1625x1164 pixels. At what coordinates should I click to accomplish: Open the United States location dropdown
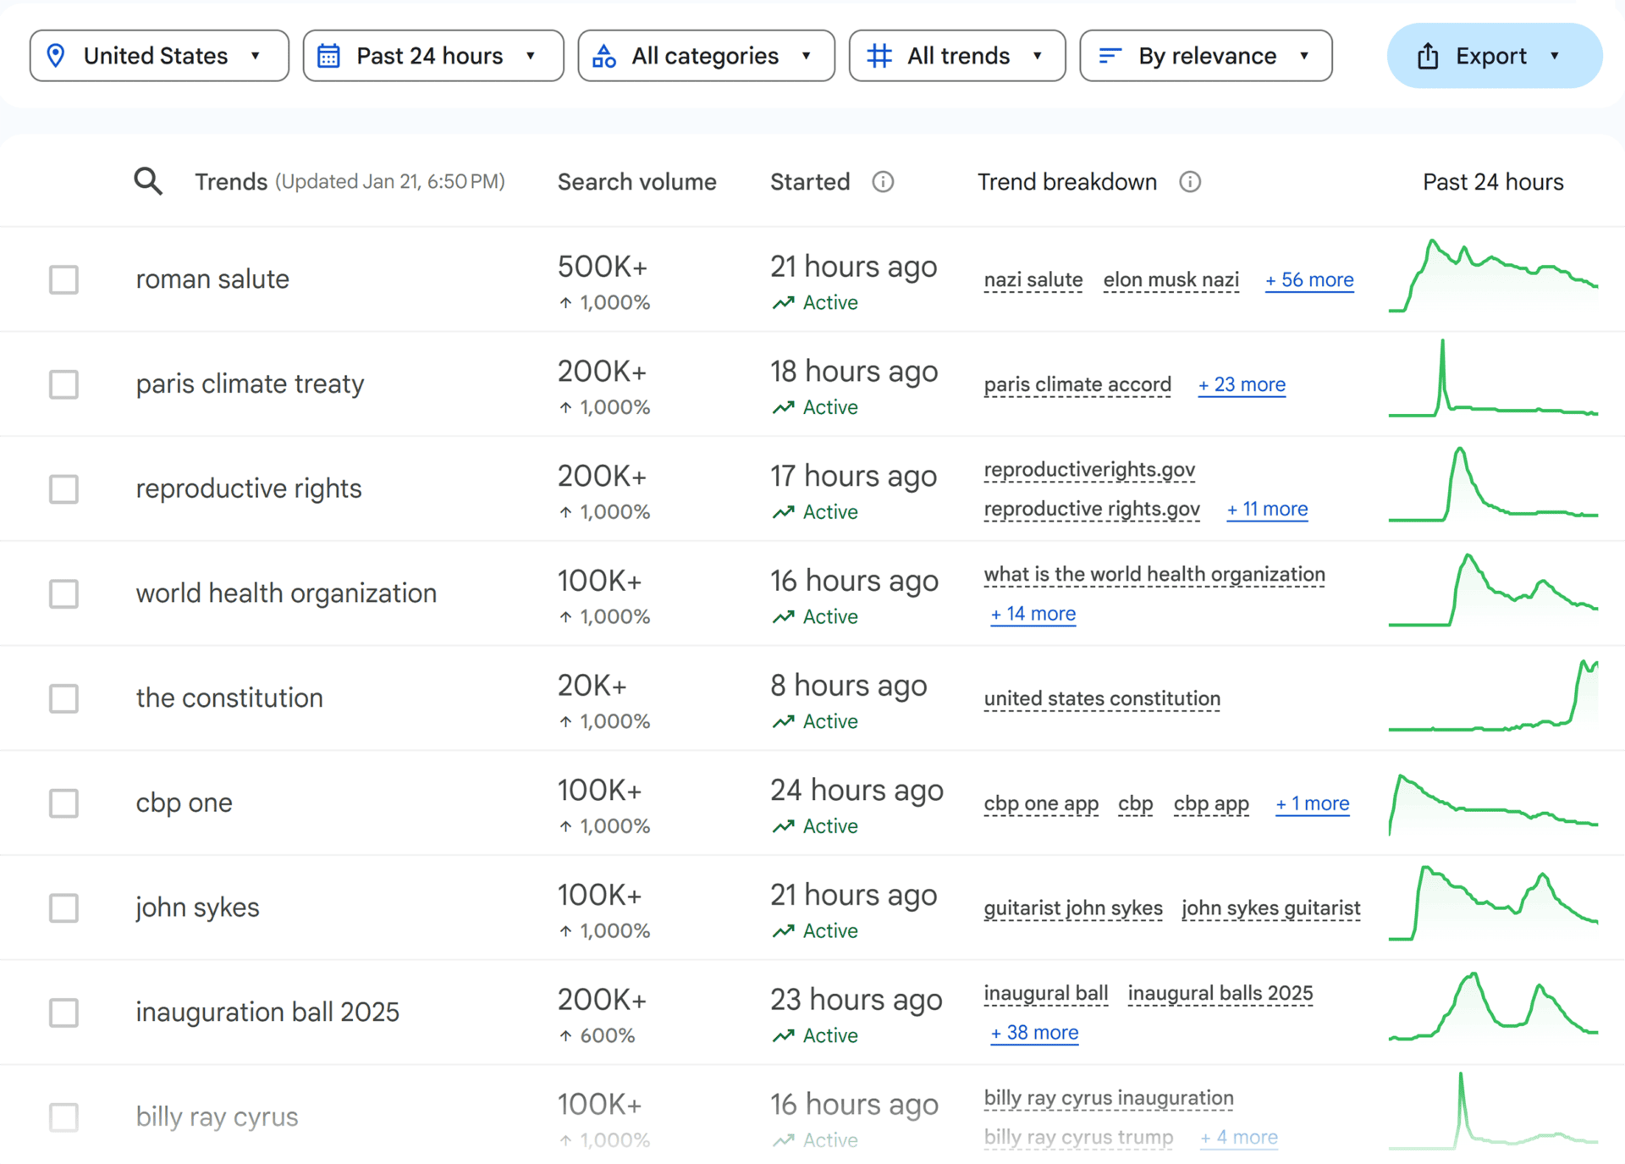pos(159,56)
